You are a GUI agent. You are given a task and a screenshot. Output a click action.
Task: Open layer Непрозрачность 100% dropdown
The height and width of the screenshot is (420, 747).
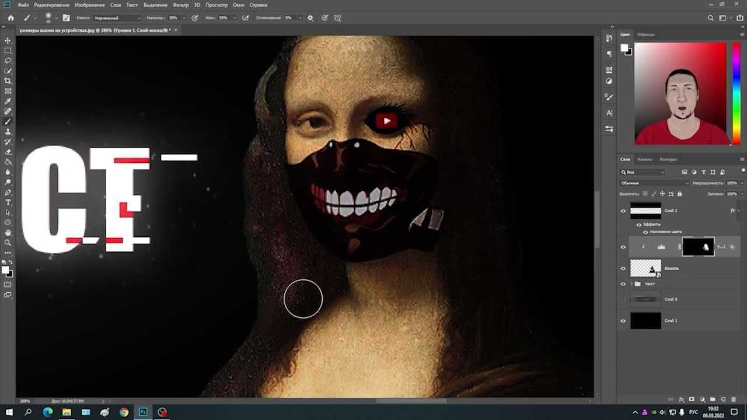point(741,183)
